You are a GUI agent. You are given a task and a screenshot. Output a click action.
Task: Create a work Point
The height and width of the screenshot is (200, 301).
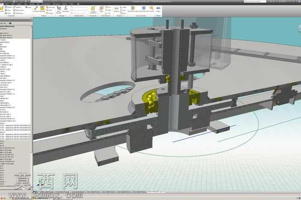click(x=108, y=10)
